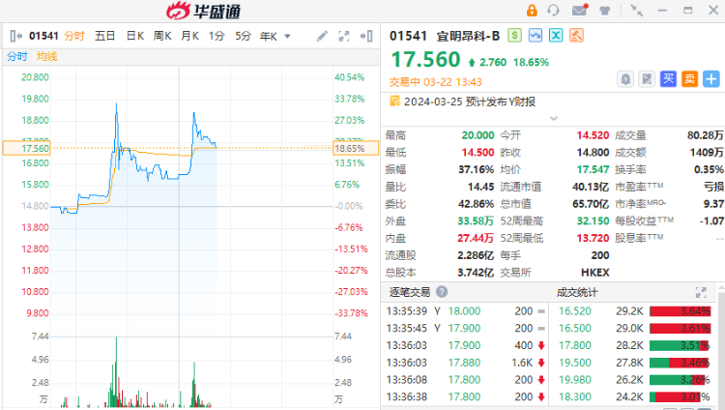The height and width of the screenshot is (410, 725).
Task: Click trading status 交易中 03-22 13:43
Action: click(x=435, y=82)
